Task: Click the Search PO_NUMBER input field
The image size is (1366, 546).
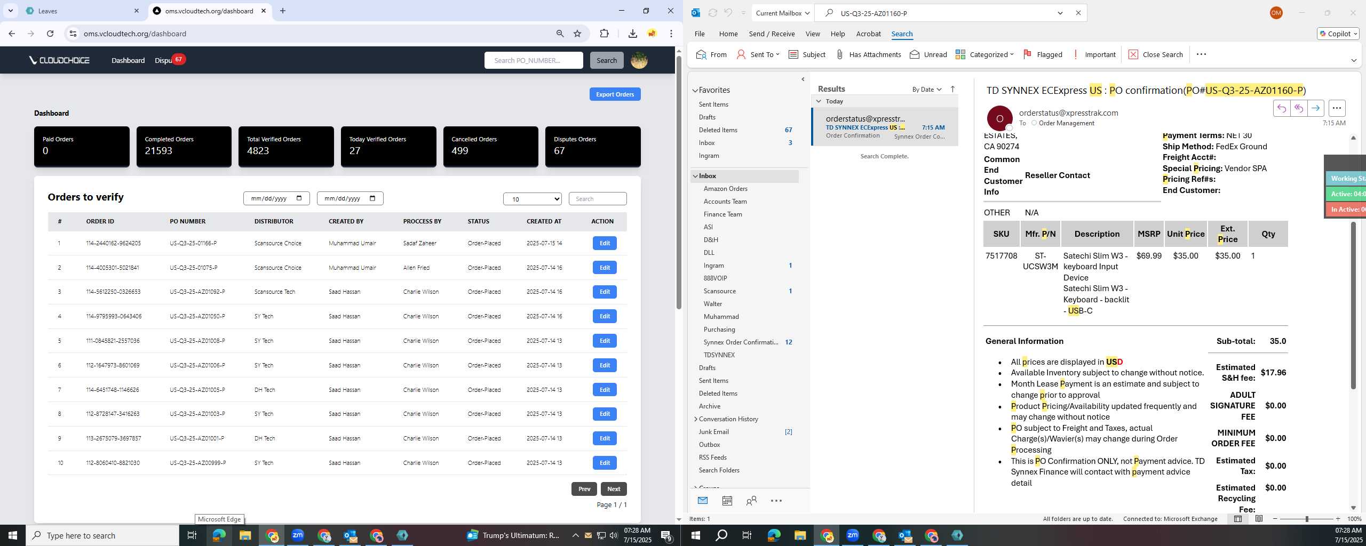Action: click(x=534, y=60)
